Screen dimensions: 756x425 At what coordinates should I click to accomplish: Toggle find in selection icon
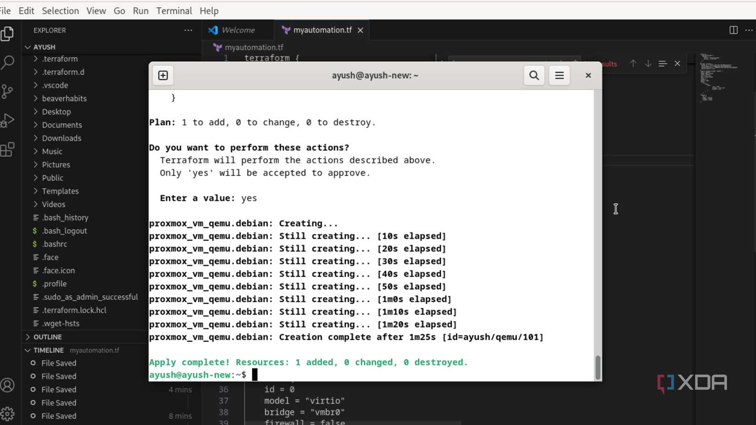pos(663,64)
